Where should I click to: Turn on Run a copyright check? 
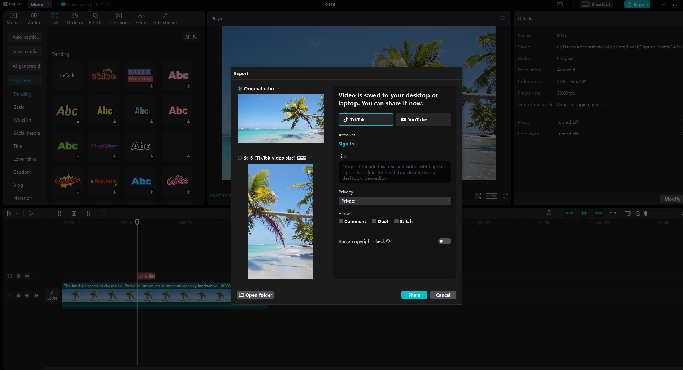tap(444, 241)
